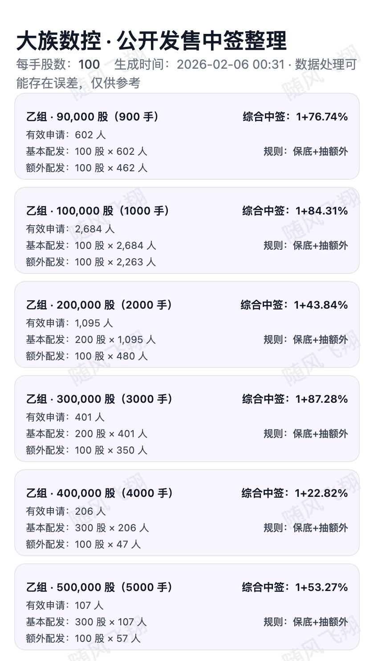Click 基本配发 100 股 × 2,684 人
Viewport: 374px width, 661px height.
click(91, 245)
